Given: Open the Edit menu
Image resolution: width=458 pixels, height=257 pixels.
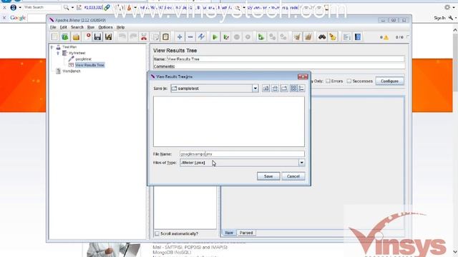Looking at the screenshot, I should [x=64, y=27].
